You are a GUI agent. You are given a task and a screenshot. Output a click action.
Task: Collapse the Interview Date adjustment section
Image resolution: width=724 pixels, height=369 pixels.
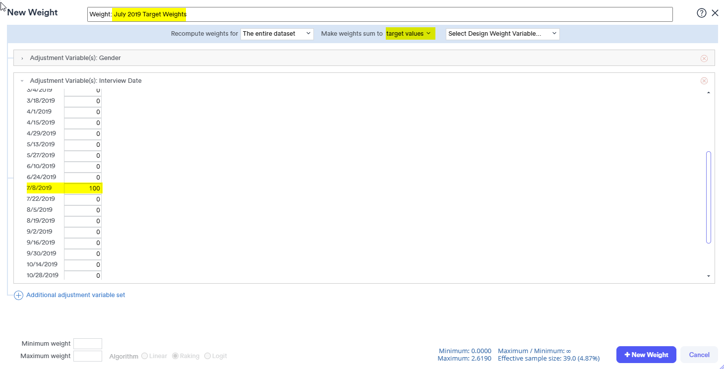point(22,81)
